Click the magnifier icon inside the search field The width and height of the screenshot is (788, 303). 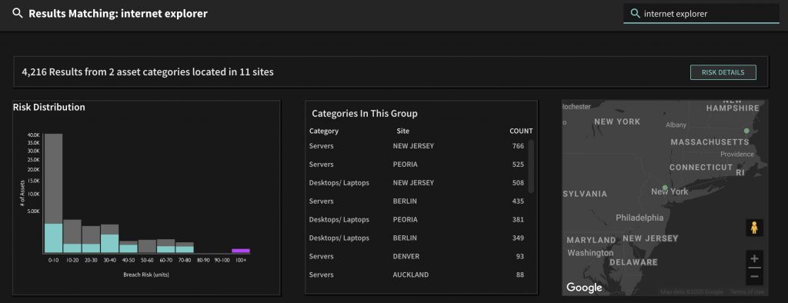[x=635, y=14]
